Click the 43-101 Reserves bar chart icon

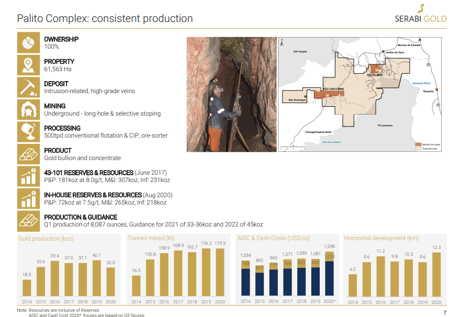(x=28, y=176)
